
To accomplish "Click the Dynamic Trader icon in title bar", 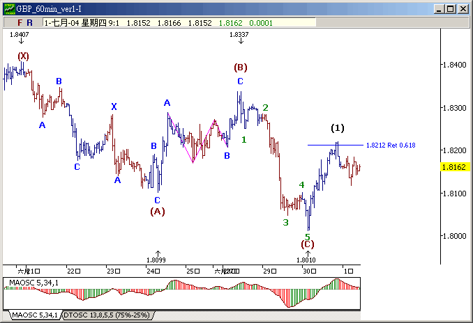I will tap(9, 9).
